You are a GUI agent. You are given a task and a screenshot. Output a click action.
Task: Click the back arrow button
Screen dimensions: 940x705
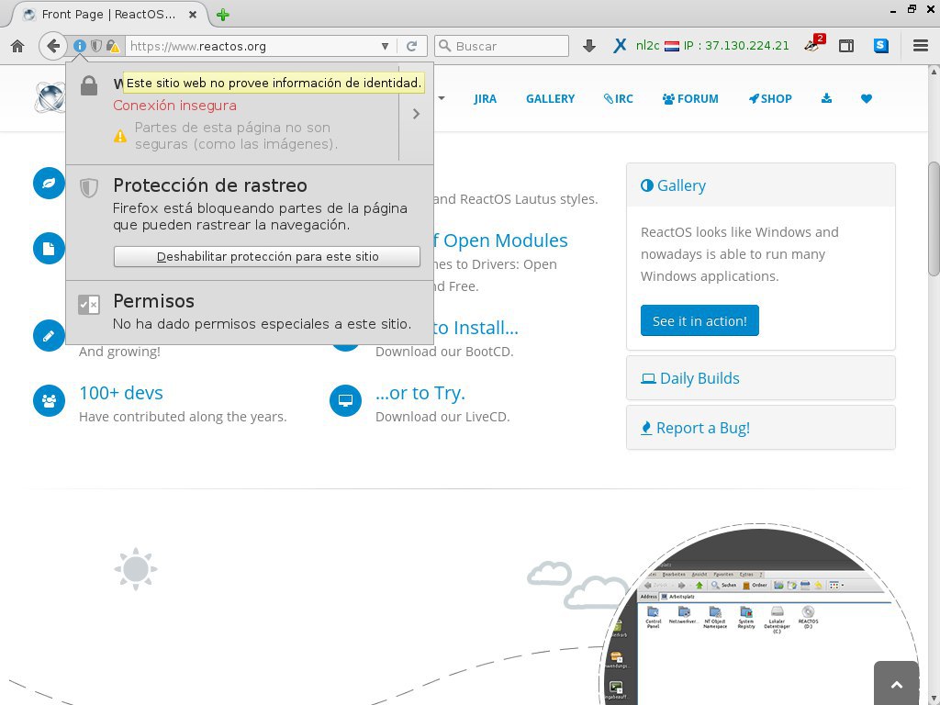click(52, 46)
